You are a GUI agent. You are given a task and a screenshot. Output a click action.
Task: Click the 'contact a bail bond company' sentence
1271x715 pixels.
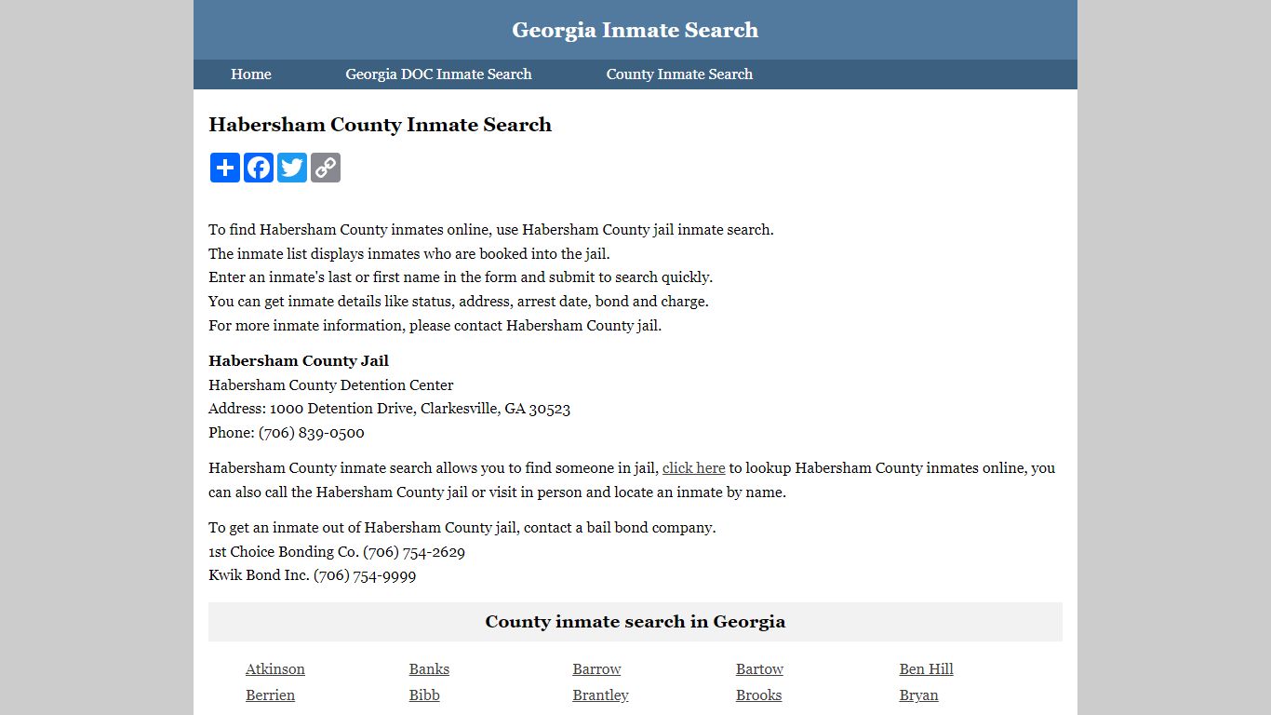point(462,528)
